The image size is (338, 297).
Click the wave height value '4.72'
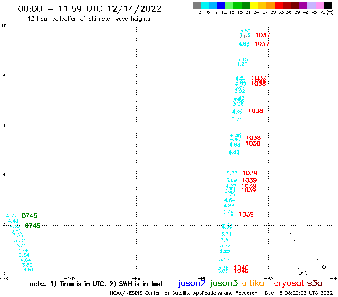coord(11,216)
